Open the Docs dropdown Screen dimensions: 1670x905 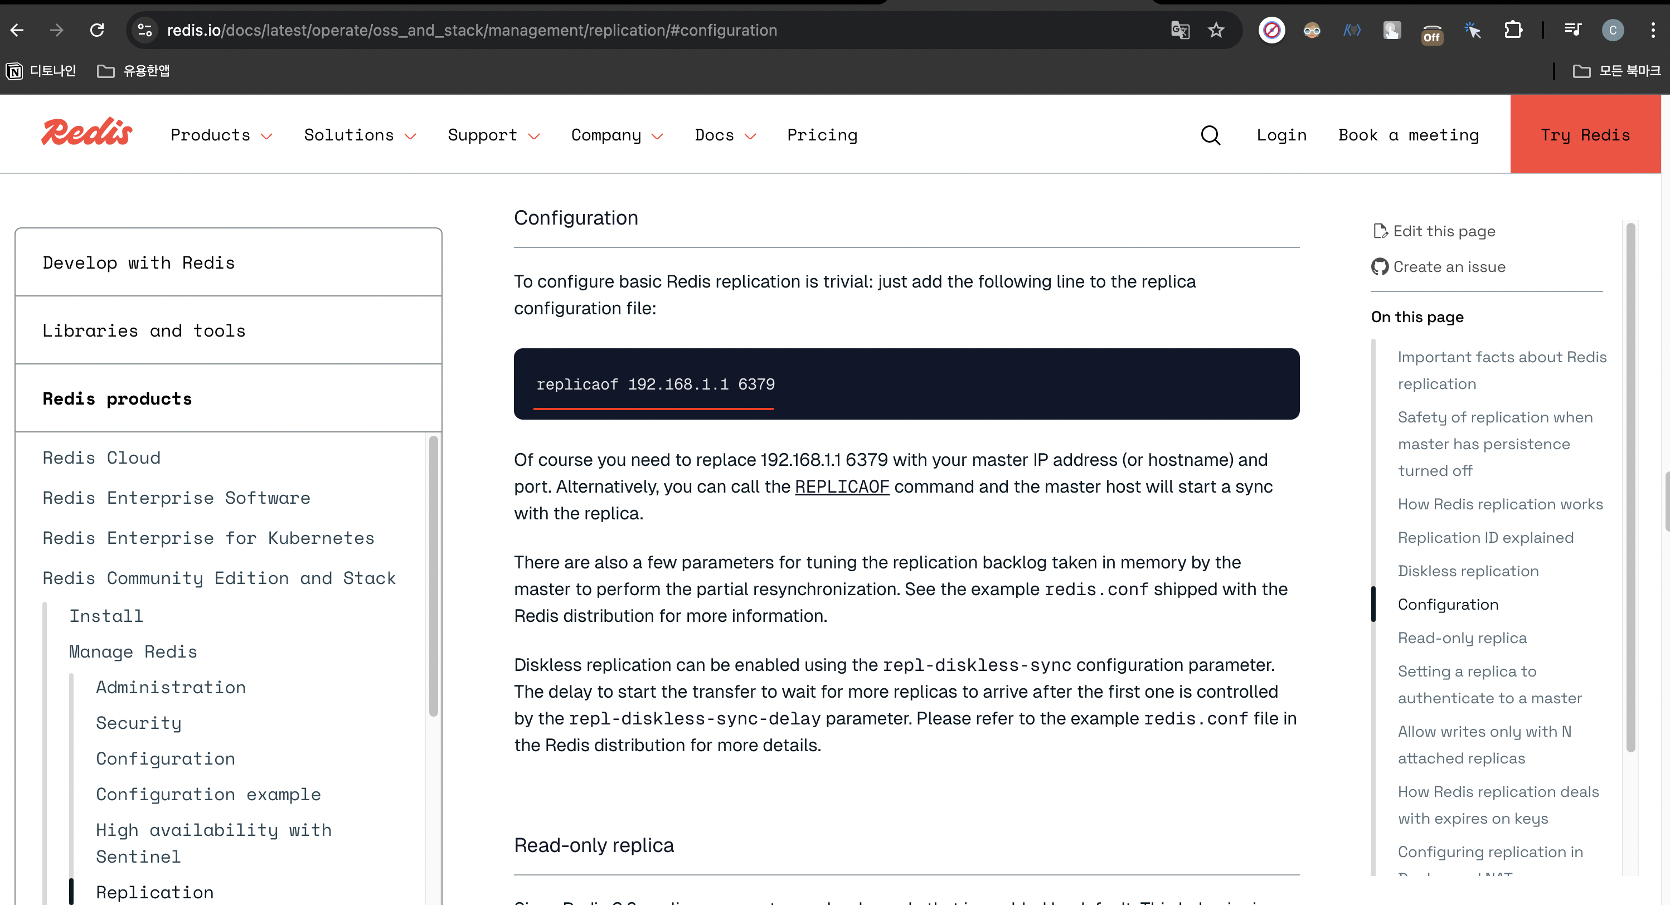pyautogui.click(x=725, y=135)
